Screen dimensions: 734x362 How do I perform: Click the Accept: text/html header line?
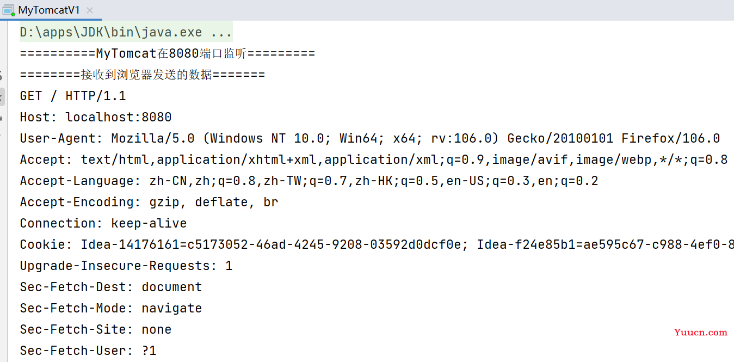(374, 160)
